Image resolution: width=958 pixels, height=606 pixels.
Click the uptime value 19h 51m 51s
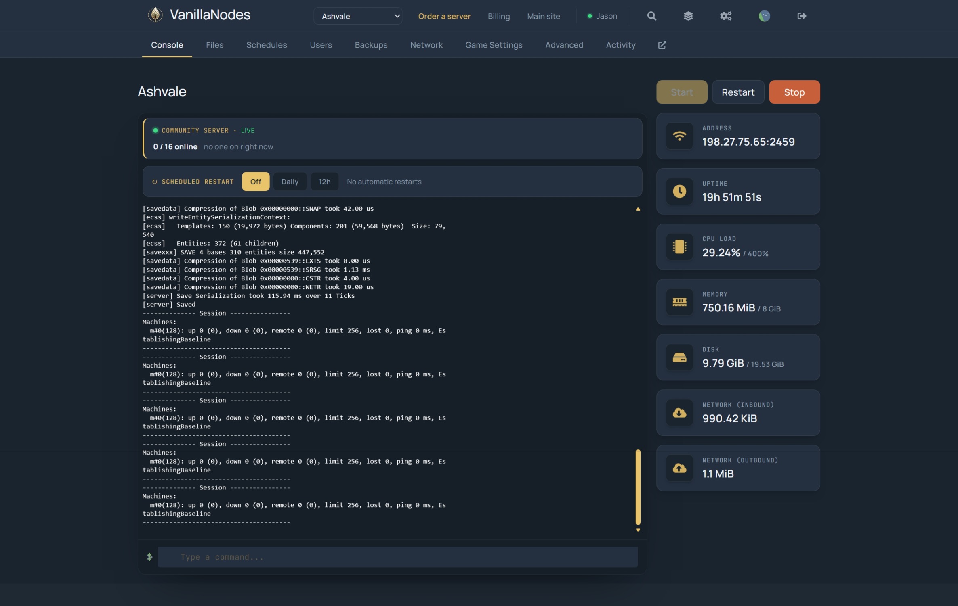pos(731,197)
